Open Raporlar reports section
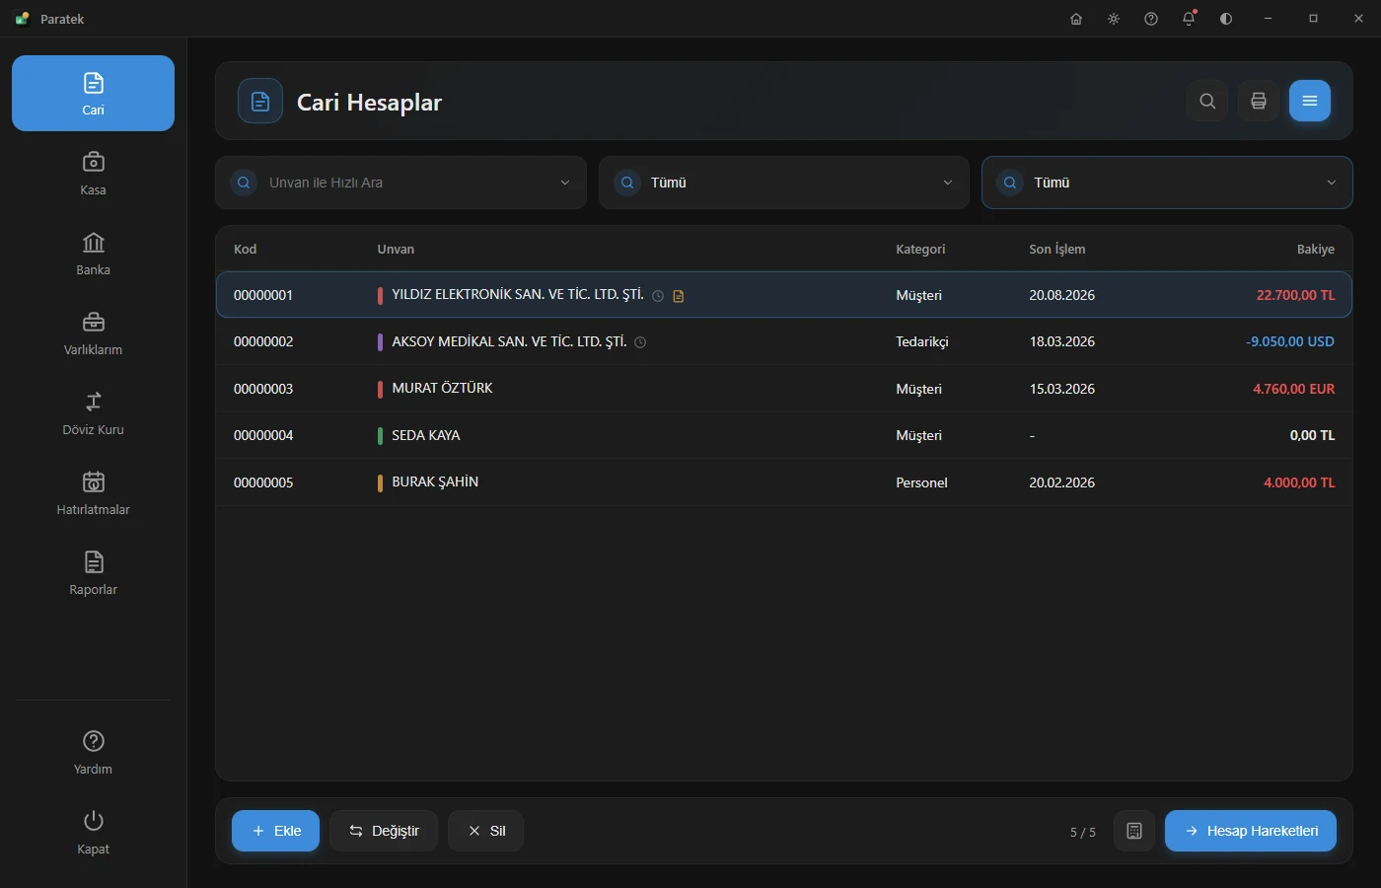 coord(93,572)
